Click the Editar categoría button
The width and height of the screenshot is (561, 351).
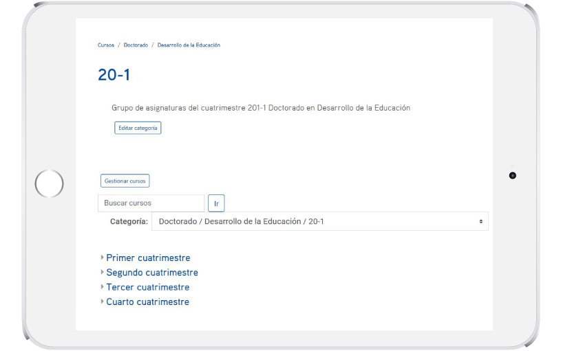point(138,128)
